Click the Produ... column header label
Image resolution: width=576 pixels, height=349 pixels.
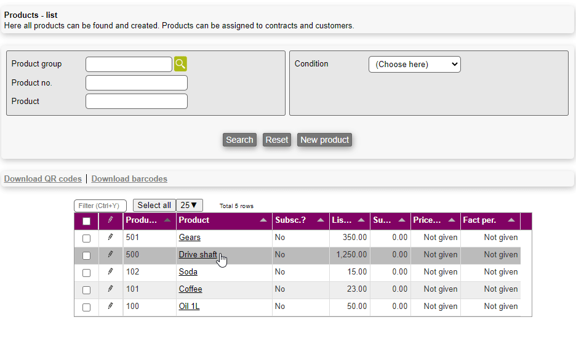click(141, 220)
